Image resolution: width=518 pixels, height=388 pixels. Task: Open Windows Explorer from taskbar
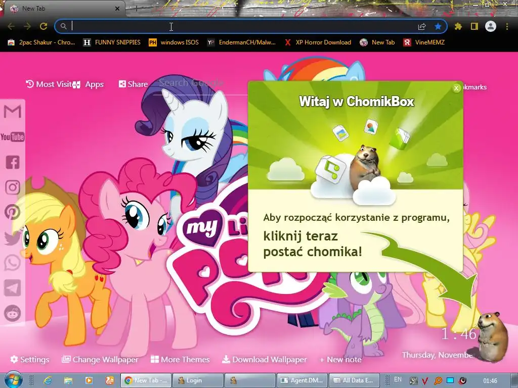pos(68,380)
